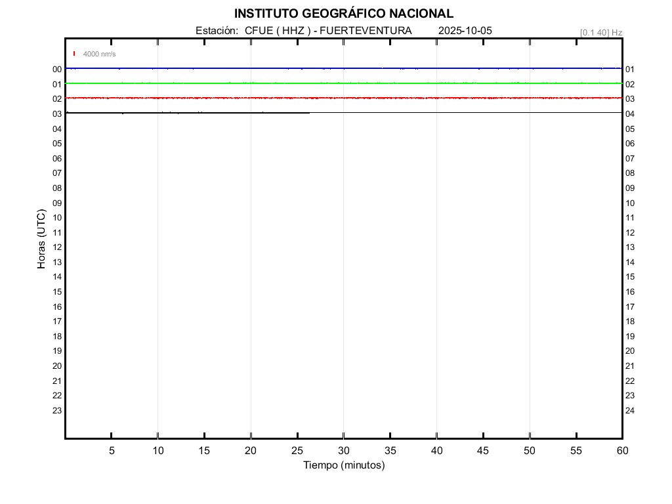Screen dimensions: 672x504
Task: Select the 5 minute tick label
Action: 112,450
